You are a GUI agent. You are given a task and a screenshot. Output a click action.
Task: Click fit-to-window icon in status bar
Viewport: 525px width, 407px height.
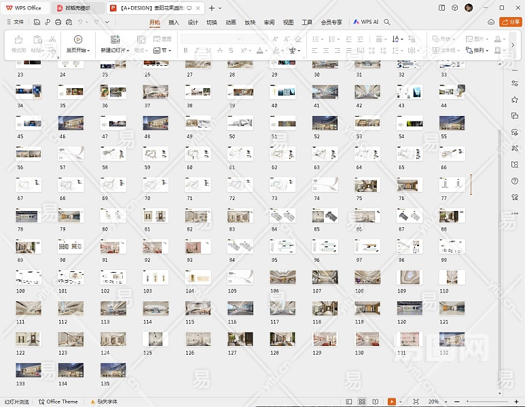tap(416, 402)
